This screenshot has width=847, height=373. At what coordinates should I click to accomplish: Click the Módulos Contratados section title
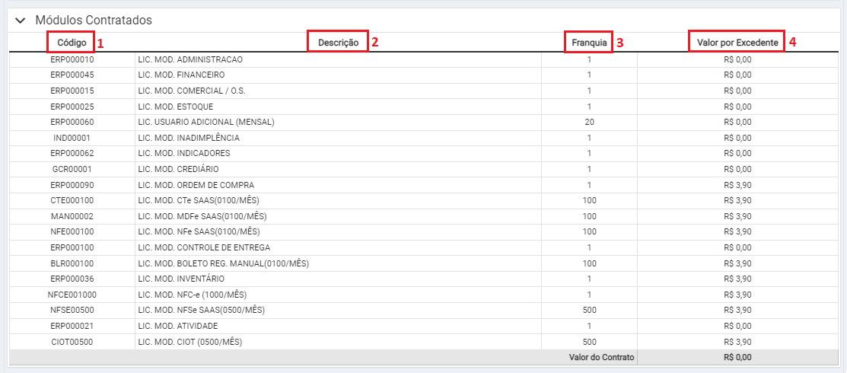tap(94, 21)
